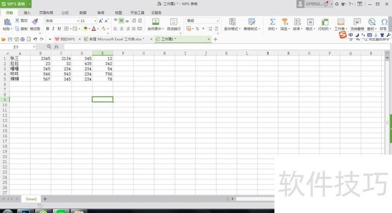The height and width of the screenshot is (213, 392).
Task: Switch to the Insert (插入) ribbon tab
Action: (27, 12)
